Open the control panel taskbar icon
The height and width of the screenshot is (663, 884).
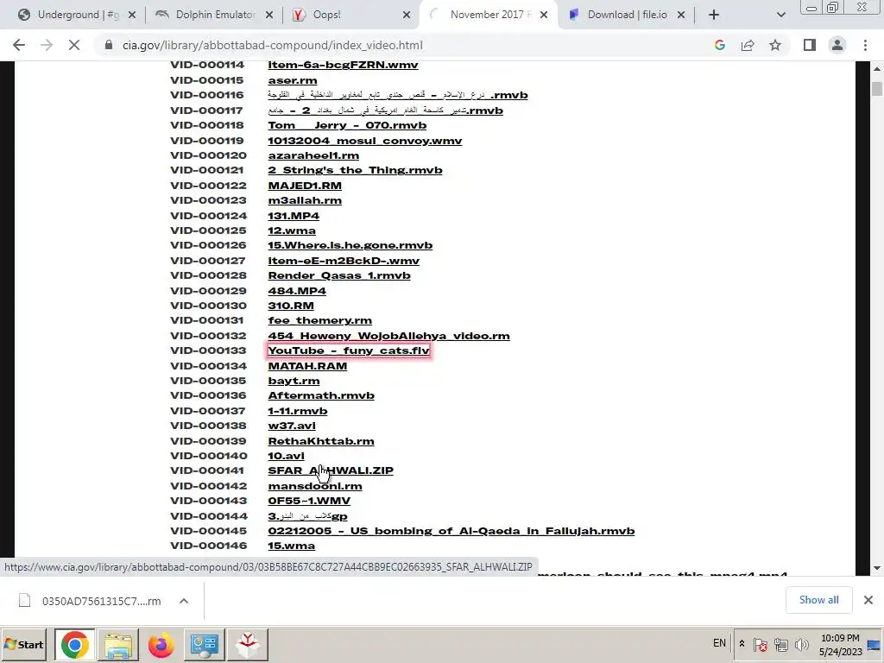(204, 644)
